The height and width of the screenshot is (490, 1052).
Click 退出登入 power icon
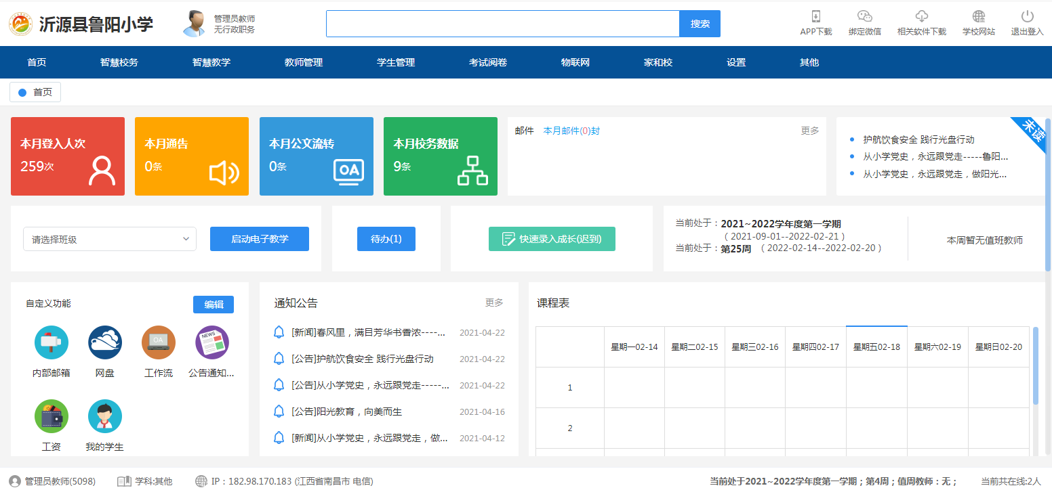(x=1028, y=17)
